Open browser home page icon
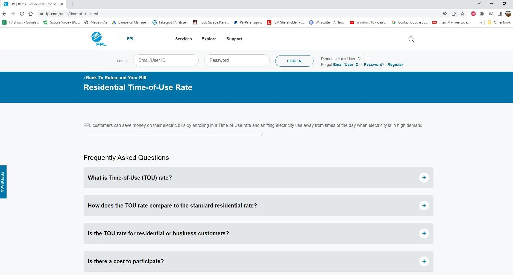Screen dimensions: 513x275 tap(31, 14)
